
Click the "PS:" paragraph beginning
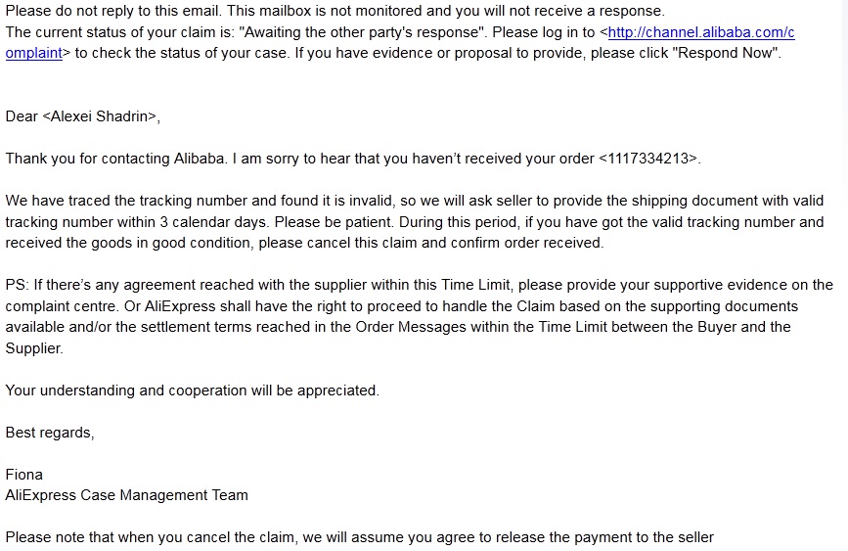point(18,286)
